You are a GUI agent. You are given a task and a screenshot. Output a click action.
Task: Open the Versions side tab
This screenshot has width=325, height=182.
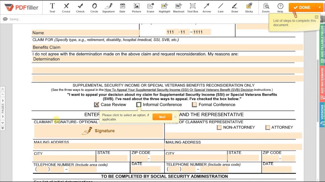point(322,115)
